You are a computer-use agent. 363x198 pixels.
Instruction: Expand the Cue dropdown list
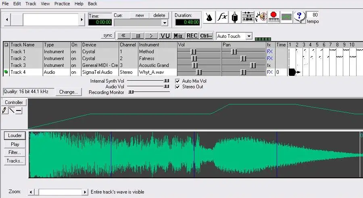(164, 23)
